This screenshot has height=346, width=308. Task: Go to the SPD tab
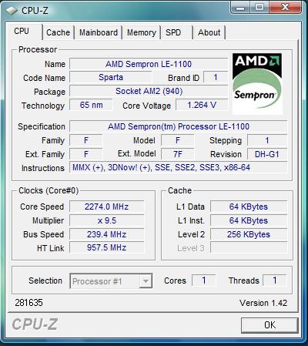coord(176,32)
